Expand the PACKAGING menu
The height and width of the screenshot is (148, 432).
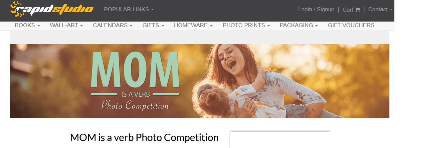(299, 25)
